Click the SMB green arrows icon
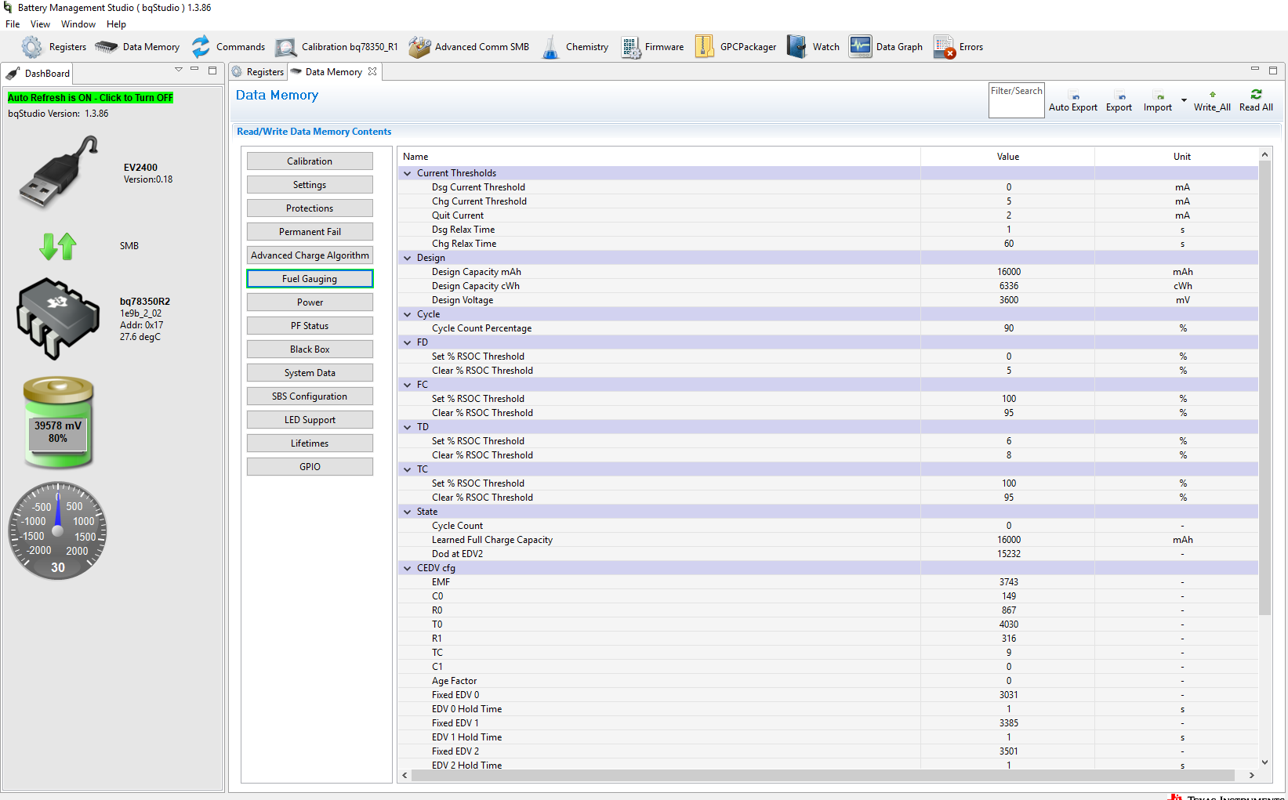Image resolution: width=1288 pixels, height=800 pixels. [x=58, y=246]
